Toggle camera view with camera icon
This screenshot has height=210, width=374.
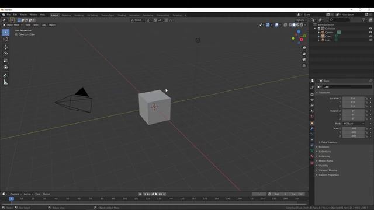pyautogui.click(x=304, y=60)
